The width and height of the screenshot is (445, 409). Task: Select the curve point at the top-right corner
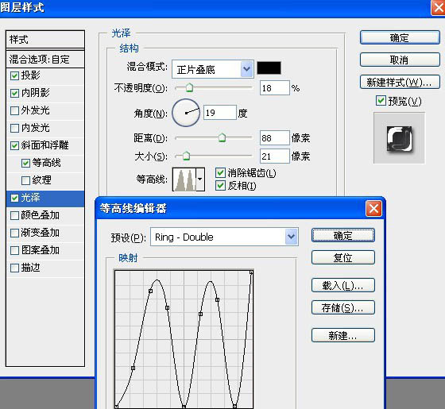(251, 272)
